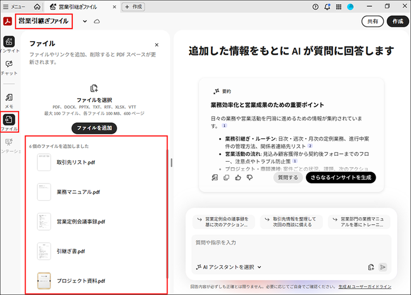
Task: Open the メモ sidebar panel
Action: pos(9,99)
